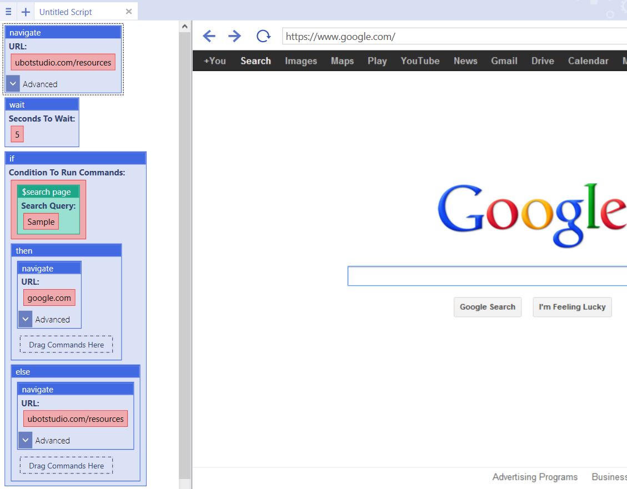
Task: Edit the top navigate URL ubotstudio.com/resources
Action: [63, 62]
